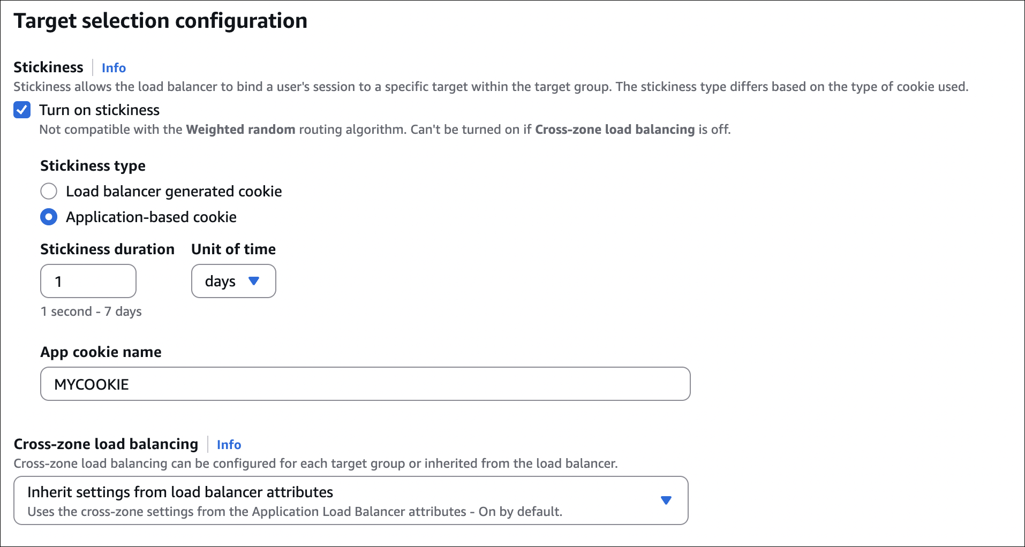This screenshot has height=547, width=1025.
Task: Click the arrow icon on Cross-zone dropdown
Action: (x=666, y=500)
